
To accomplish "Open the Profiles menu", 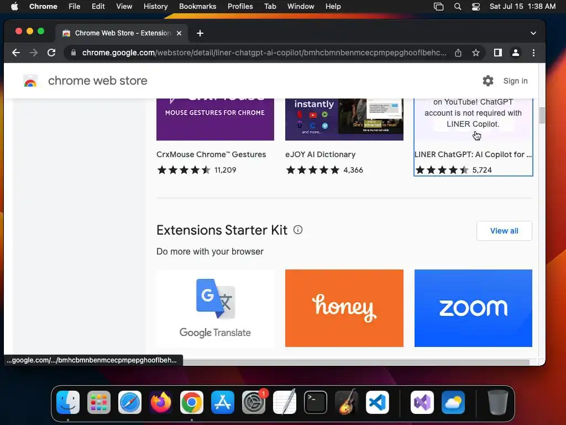I will [240, 7].
